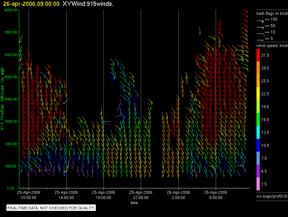The image size is (288, 217).
Task: Click the 26-Apr-2006 2:00:00 time axis label
Action: point(178,194)
